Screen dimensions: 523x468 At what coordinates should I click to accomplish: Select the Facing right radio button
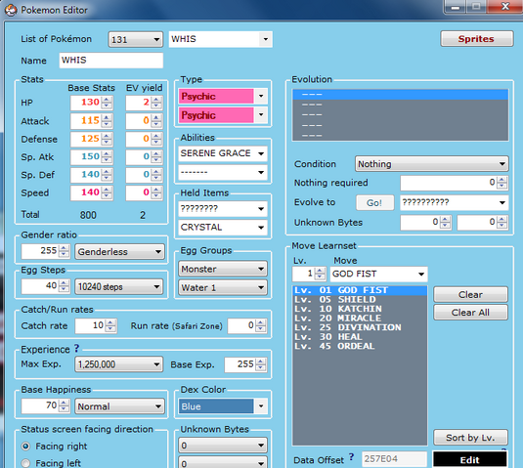[x=25, y=446]
